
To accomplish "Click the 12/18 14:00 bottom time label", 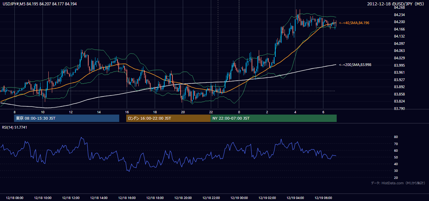I will click(x=99, y=198).
